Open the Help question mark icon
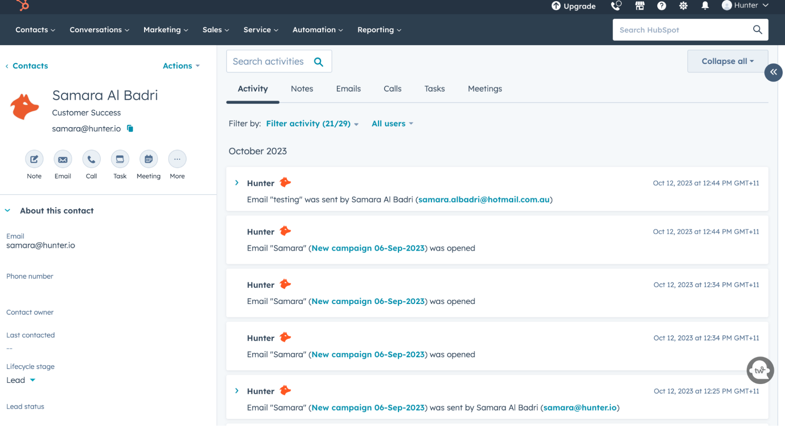The image size is (785, 426). click(661, 5)
